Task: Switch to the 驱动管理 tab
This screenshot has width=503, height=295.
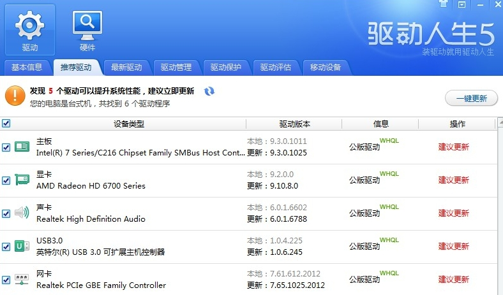Action: 176,68
